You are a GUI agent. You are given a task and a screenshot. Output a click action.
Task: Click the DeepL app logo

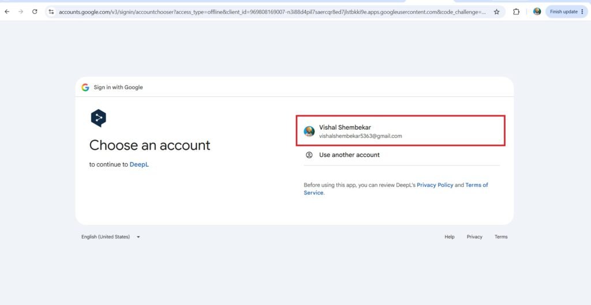(x=98, y=118)
